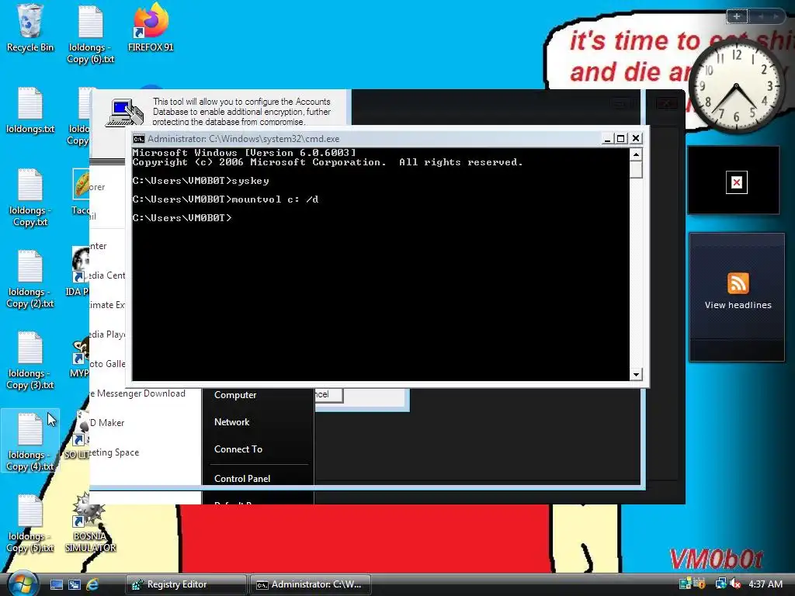This screenshot has height=596, width=795.
Task: Click Switch Between Windows quick launch icon
Action: tap(75, 584)
